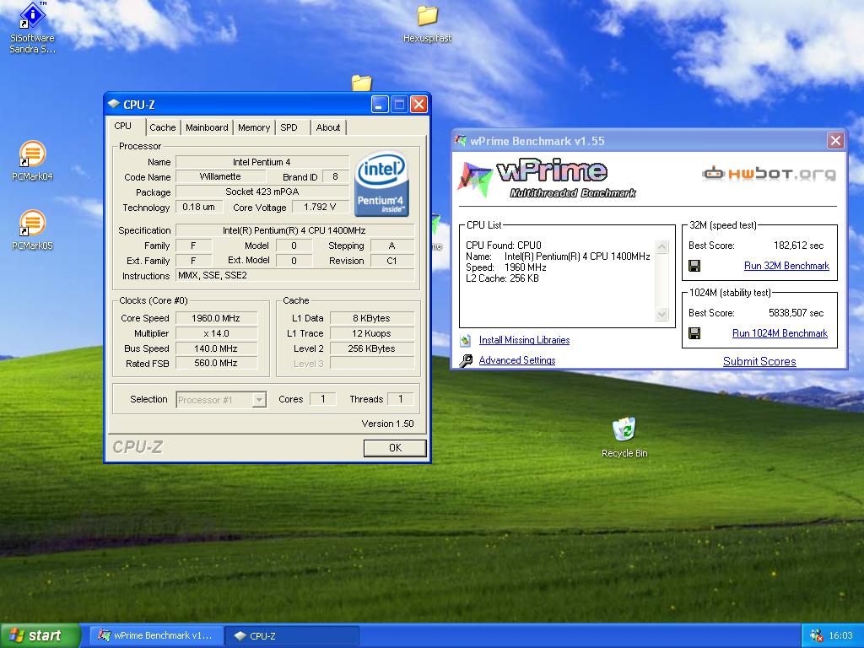The height and width of the screenshot is (648, 864).
Task: Click the system tray security icon
Action: click(816, 636)
